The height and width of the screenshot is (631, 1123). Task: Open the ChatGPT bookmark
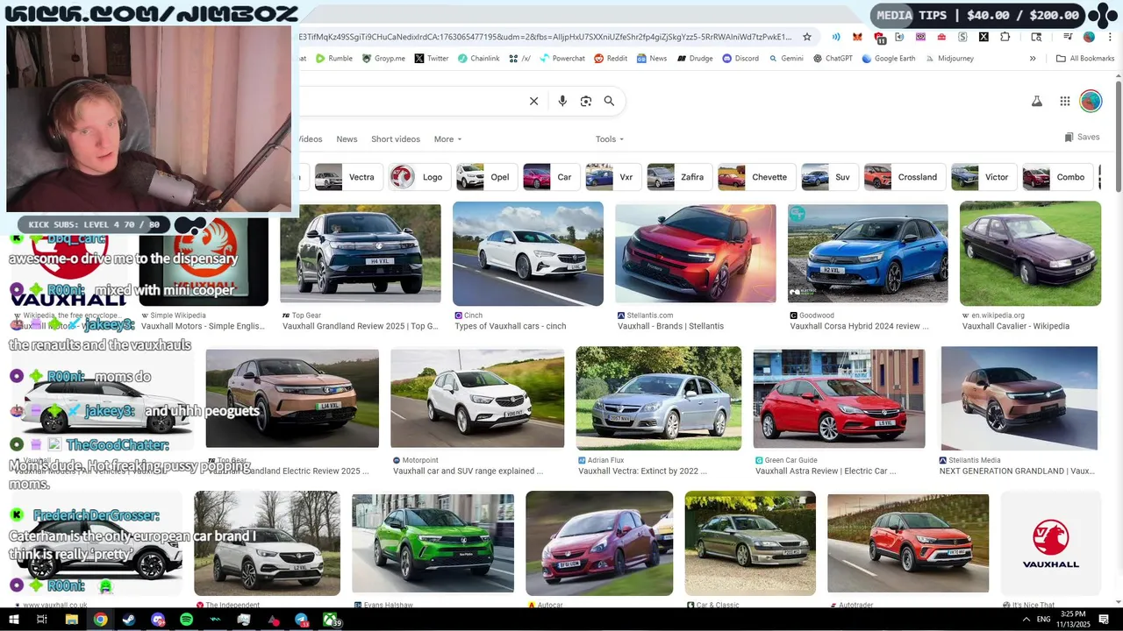click(x=833, y=59)
